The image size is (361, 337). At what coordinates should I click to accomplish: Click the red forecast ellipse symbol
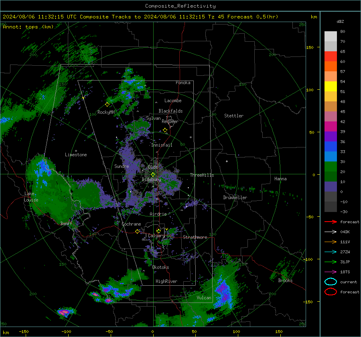tap(331, 292)
